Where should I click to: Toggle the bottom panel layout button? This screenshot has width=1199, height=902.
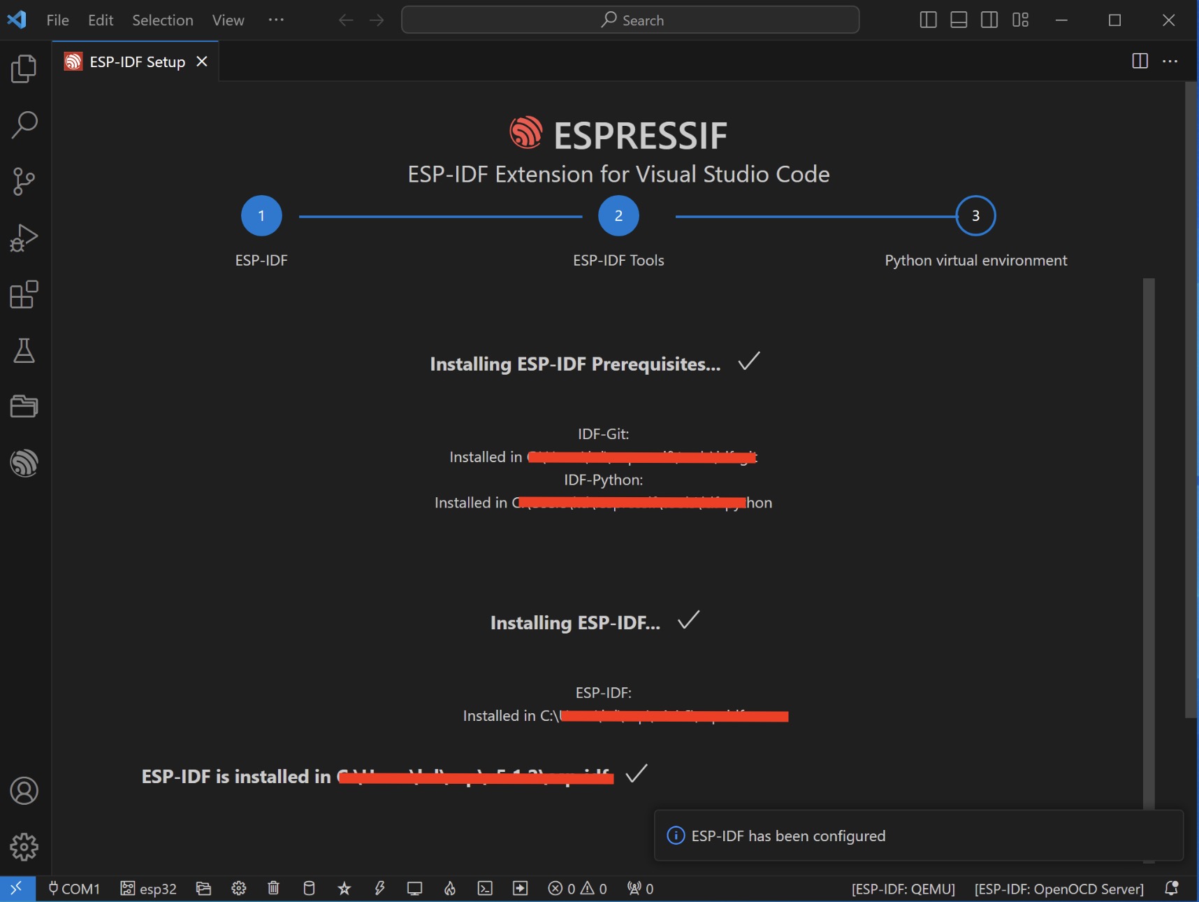[959, 20]
